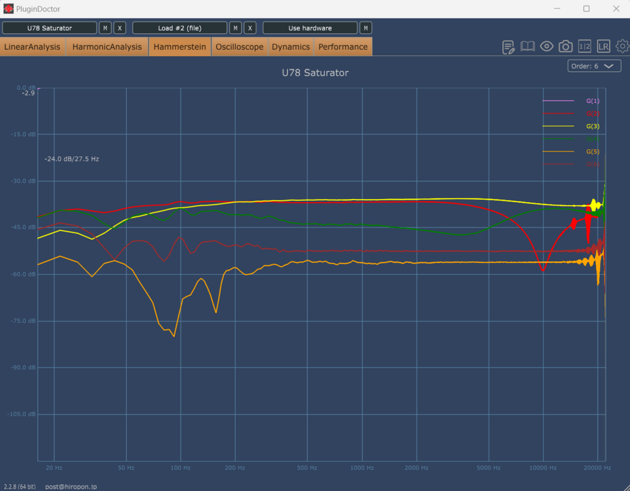Image resolution: width=630 pixels, height=491 pixels.
Task: Minimize the PluginDoctor window
Action: (x=557, y=9)
